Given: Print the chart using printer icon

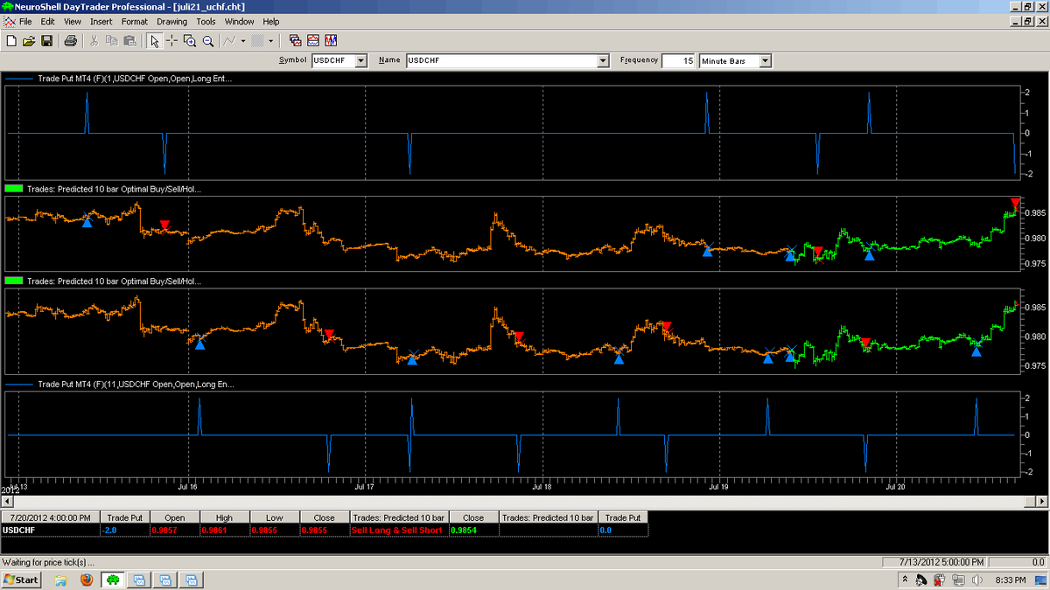Looking at the screenshot, I should pos(71,40).
